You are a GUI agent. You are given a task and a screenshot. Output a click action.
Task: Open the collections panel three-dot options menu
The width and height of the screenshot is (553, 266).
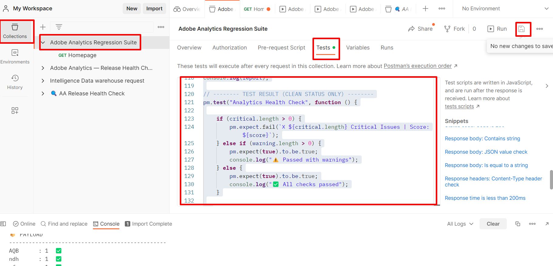pyautogui.click(x=161, y=27)
